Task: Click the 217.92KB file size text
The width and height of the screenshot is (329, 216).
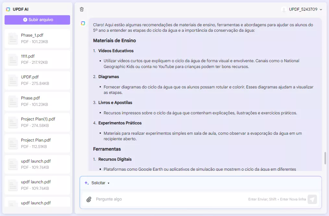Action: point(40,63)
